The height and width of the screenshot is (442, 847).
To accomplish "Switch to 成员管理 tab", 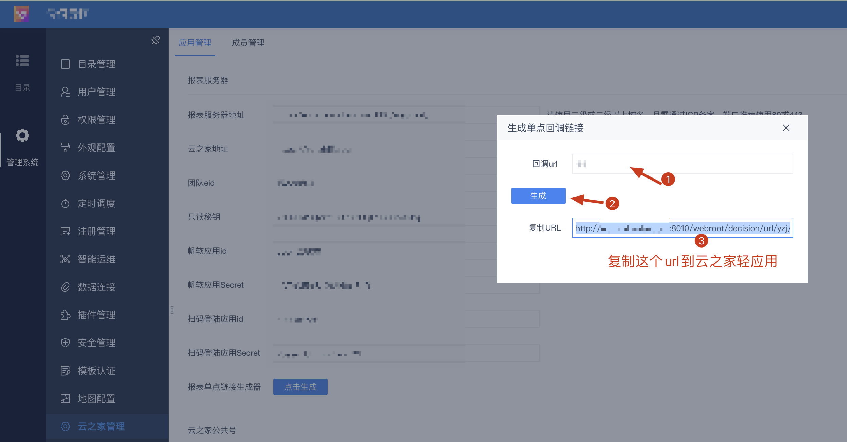I will pos(248,43).
